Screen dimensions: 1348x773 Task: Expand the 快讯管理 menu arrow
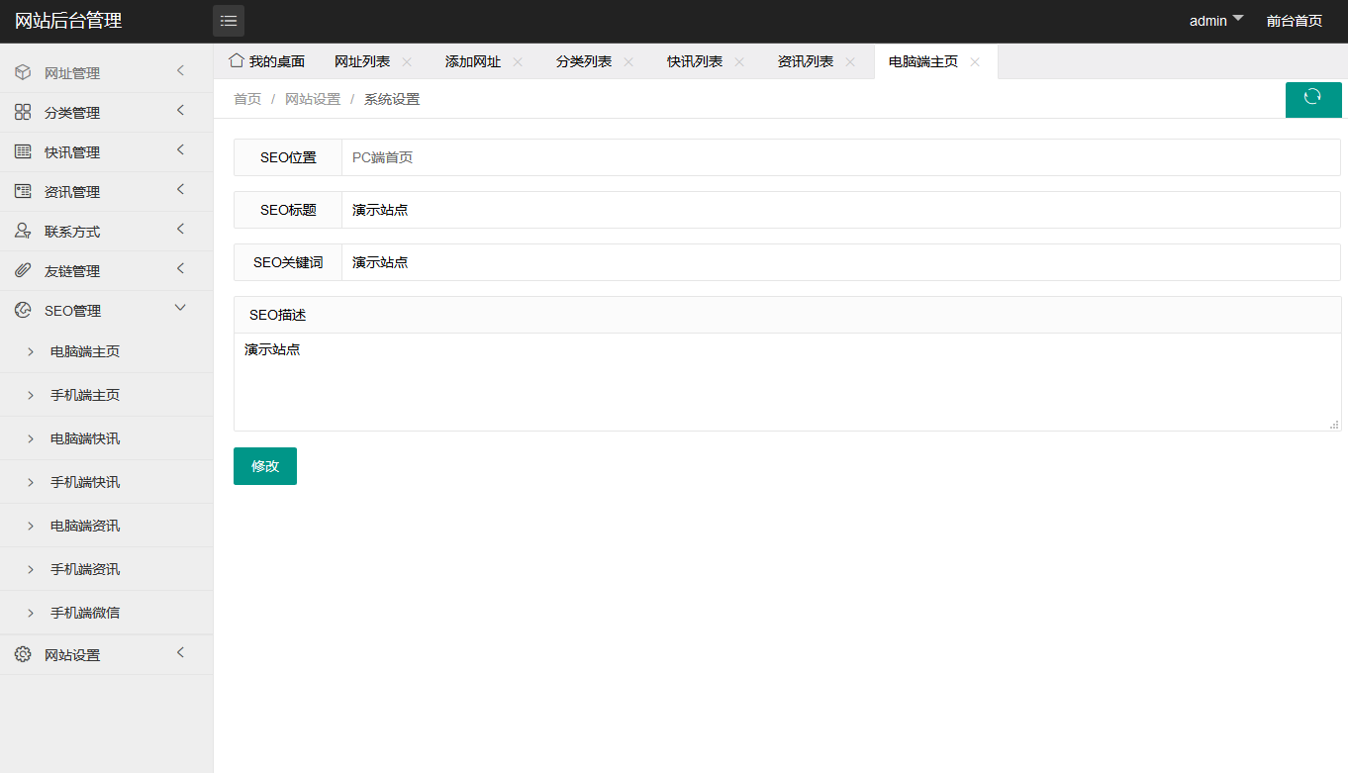[180, 150]
